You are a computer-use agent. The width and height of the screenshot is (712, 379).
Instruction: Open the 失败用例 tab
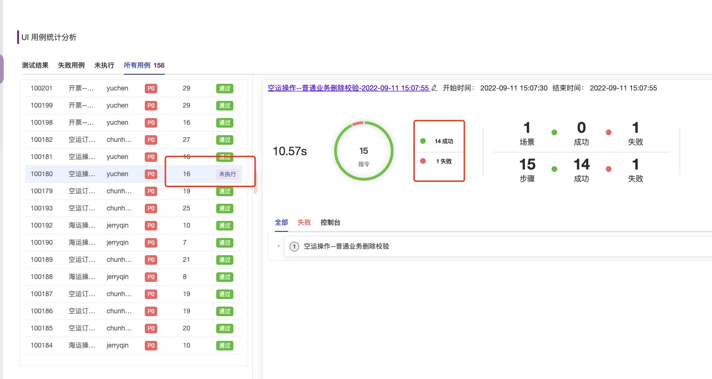point(71,65)
